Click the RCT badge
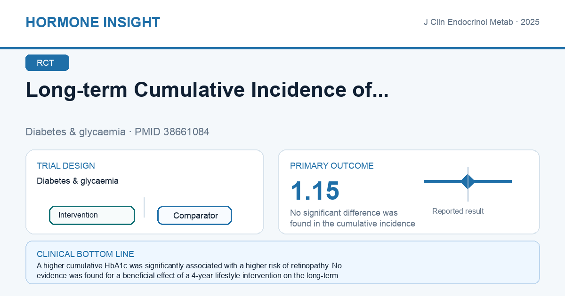This screenshot has width=565, height=296. point(47,63)
